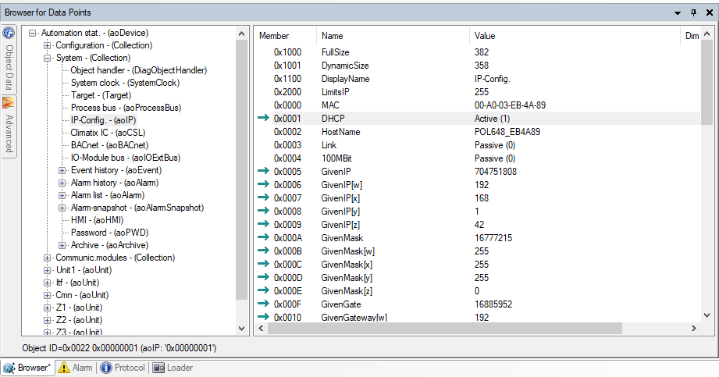The width and height of the screenshot is (719, 377).
Task: Click the HostName value POL648_EB4A89
Action: [507, 132]
